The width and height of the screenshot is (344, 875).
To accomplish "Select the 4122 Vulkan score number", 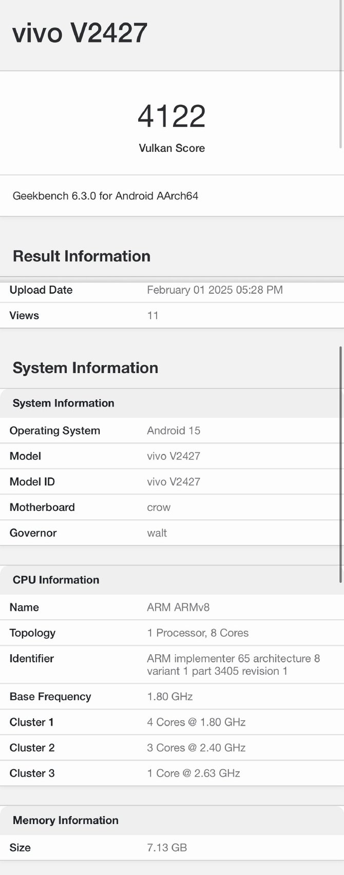I will point(171,116).
